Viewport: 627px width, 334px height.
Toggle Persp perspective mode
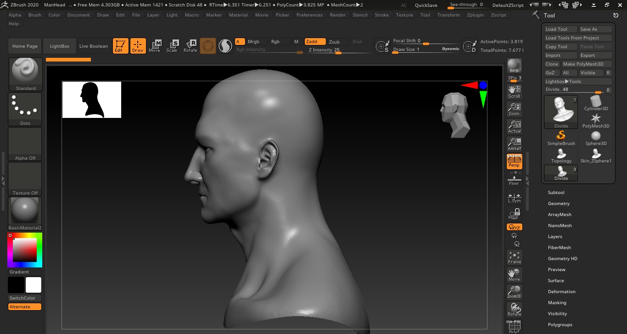click(514, 161)
